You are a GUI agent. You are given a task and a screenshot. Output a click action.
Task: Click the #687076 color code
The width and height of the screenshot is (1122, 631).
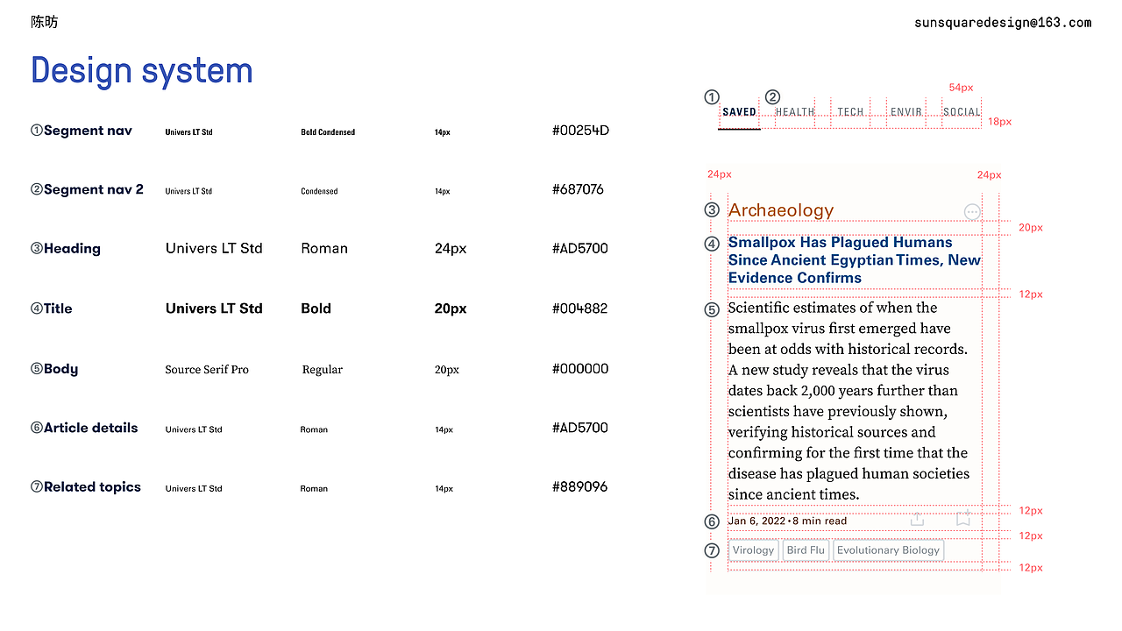[x=578, y=189]
